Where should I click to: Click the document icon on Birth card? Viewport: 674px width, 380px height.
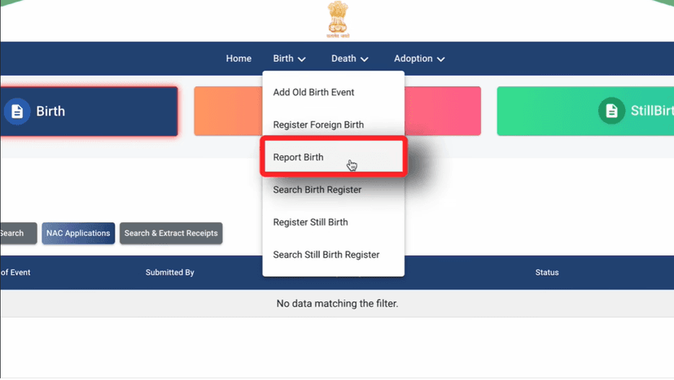coord(17,111)
